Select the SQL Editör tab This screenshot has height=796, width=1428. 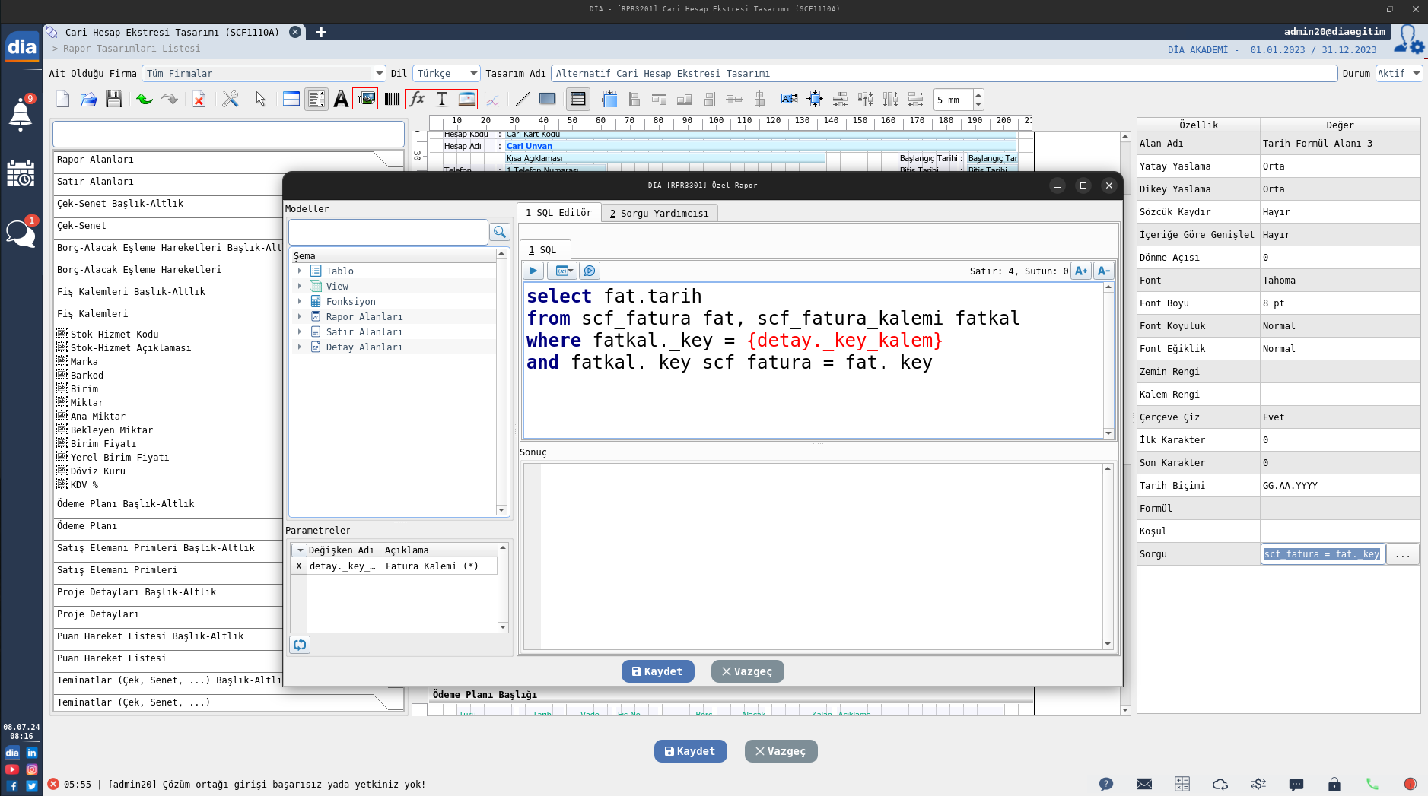558,213
